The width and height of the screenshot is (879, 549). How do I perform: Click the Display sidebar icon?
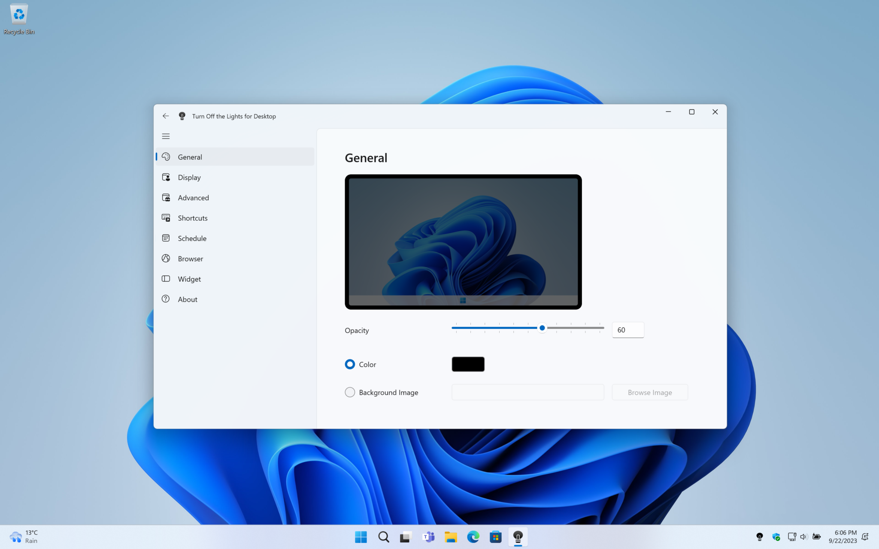coord(166,177)
